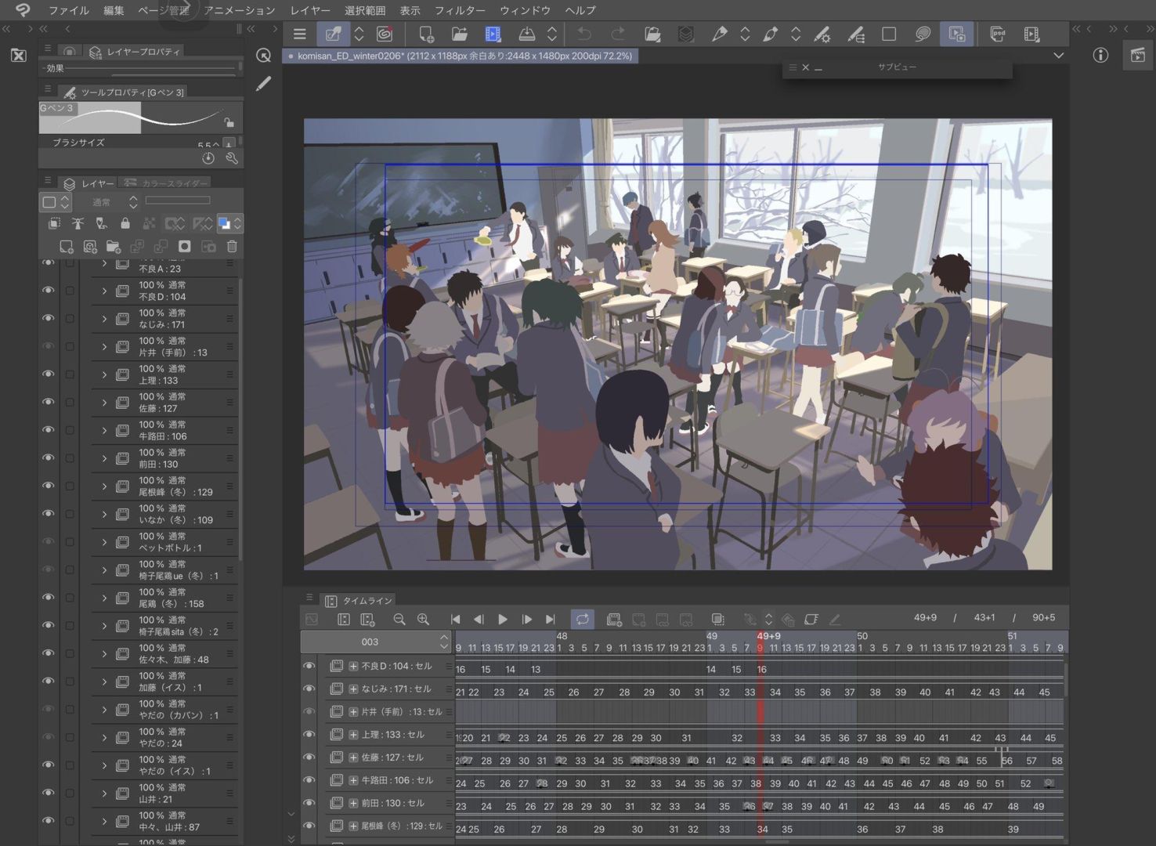Hide the なじみ : 171 layer in layer panel
The width and height of the screenshot is (1156, 846).
pyautogui.click(x=48, y=318)
